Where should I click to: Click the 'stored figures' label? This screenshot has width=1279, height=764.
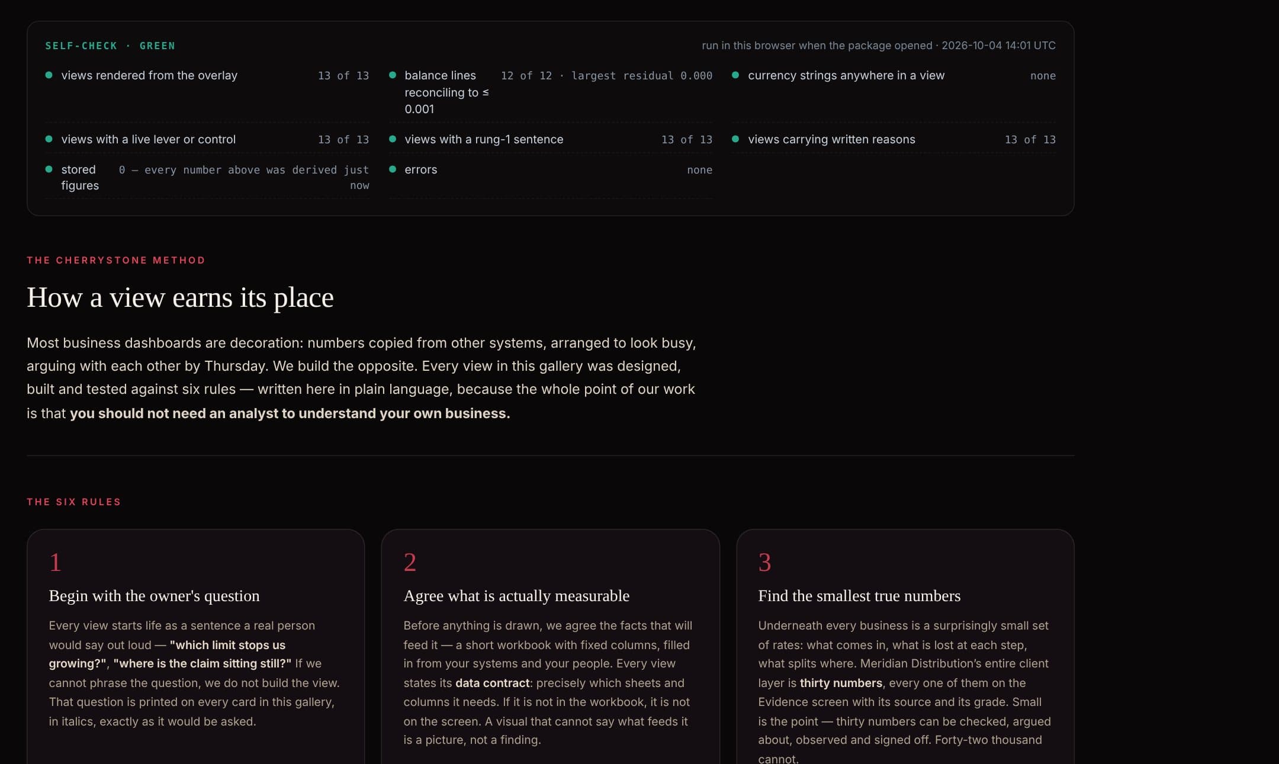[x=80, y=178]
